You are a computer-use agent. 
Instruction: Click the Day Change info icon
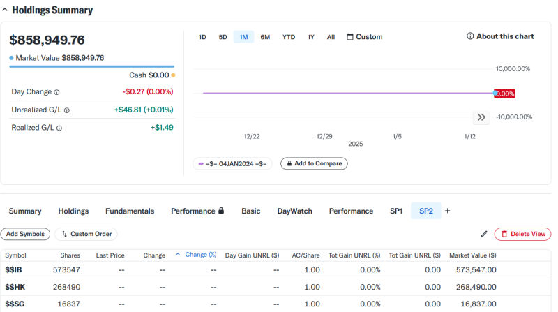56,92
